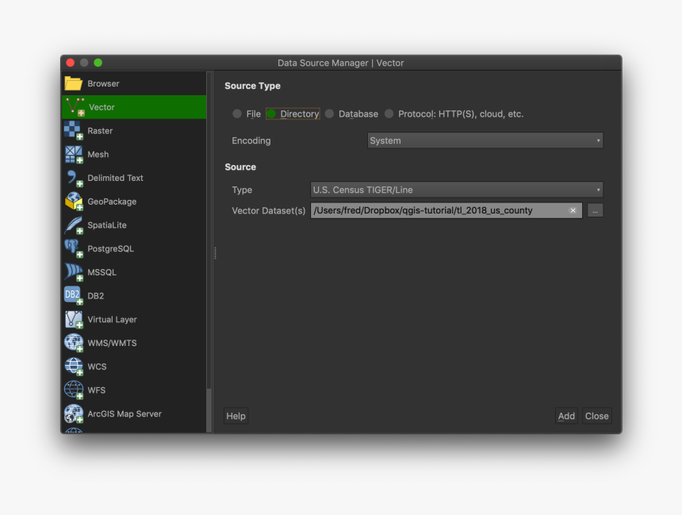Open the Virtual Layer icon

(74, 319)
